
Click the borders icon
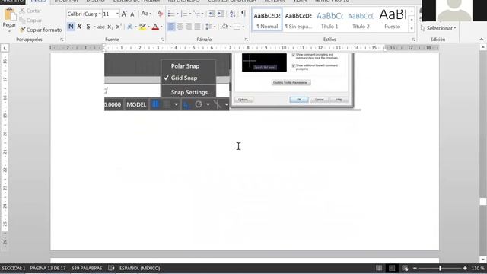[237, 27]
